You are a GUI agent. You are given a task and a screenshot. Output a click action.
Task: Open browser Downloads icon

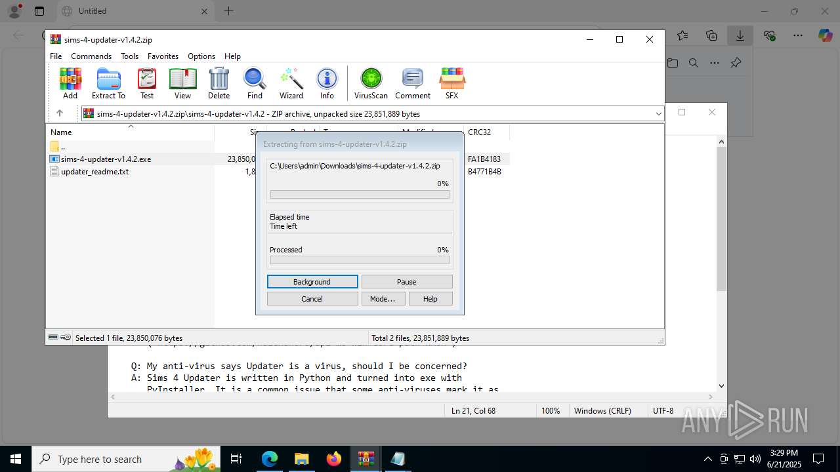[x=740, y=35]
